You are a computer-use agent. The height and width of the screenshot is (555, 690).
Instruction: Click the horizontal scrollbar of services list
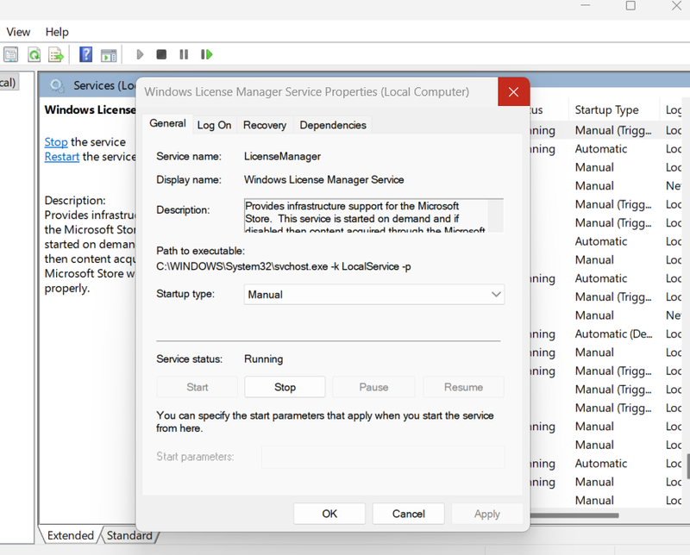[x=574, y=515]
